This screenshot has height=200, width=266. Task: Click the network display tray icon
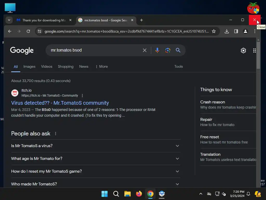(217, 194)
